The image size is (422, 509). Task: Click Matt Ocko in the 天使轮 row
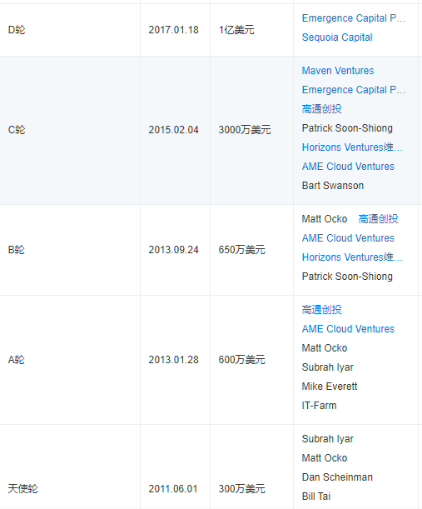[x=325, y=458]
